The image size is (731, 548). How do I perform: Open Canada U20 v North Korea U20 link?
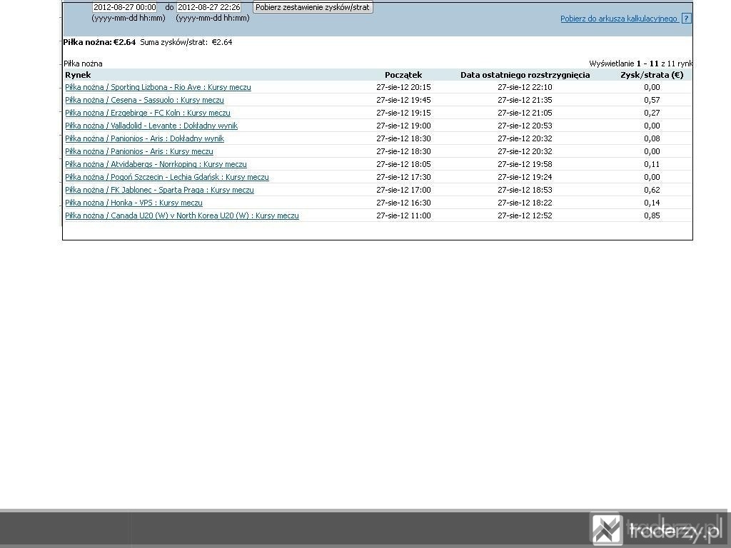pos(182,215)
